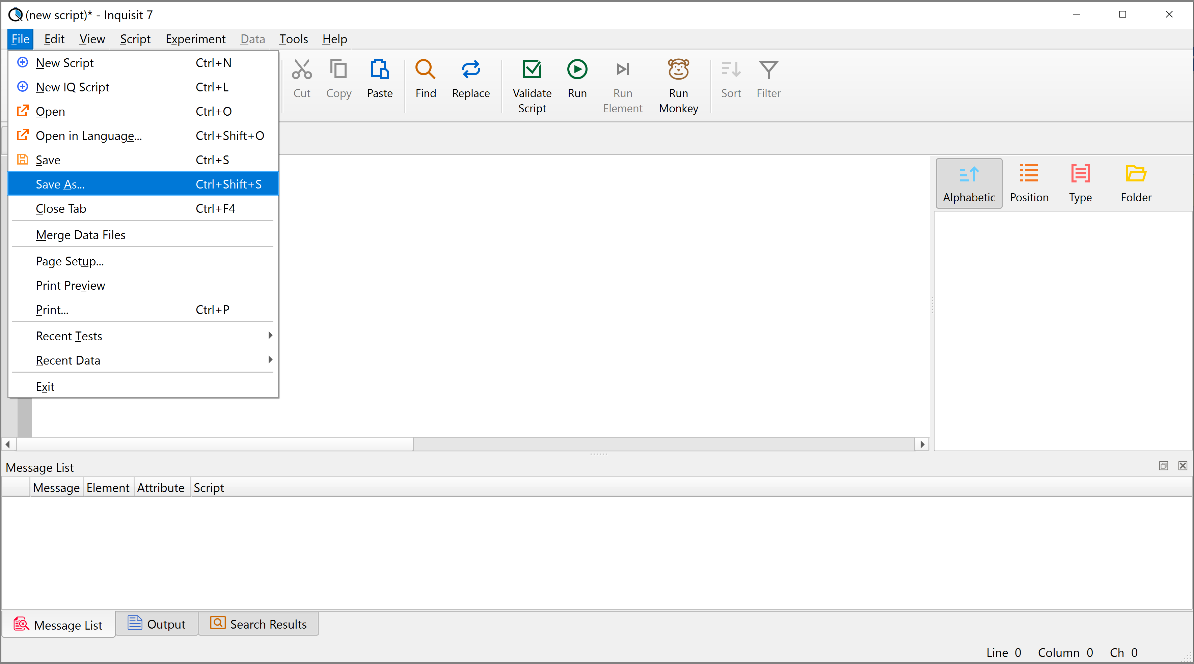
Task: Expand the Recent Data submenu
Action: tap(143, 360)
